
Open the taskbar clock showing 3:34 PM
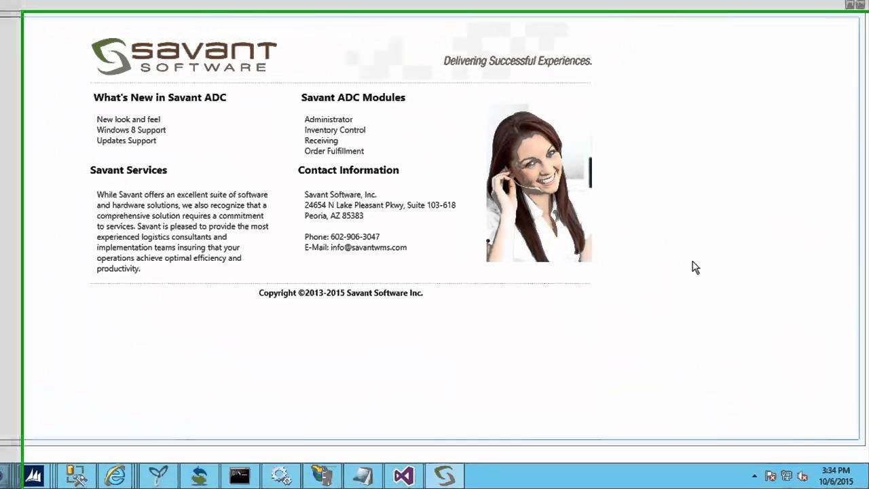836,476
